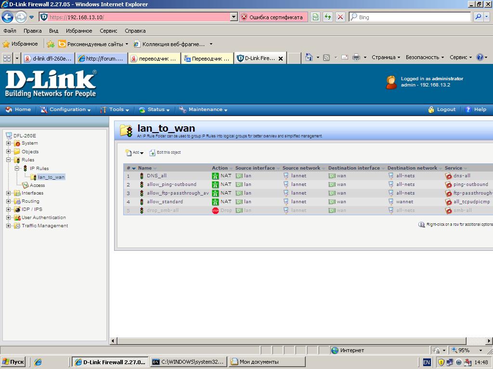Click the RSS feeds icon
The image size is (493, 369).
[x=327, y=58]
